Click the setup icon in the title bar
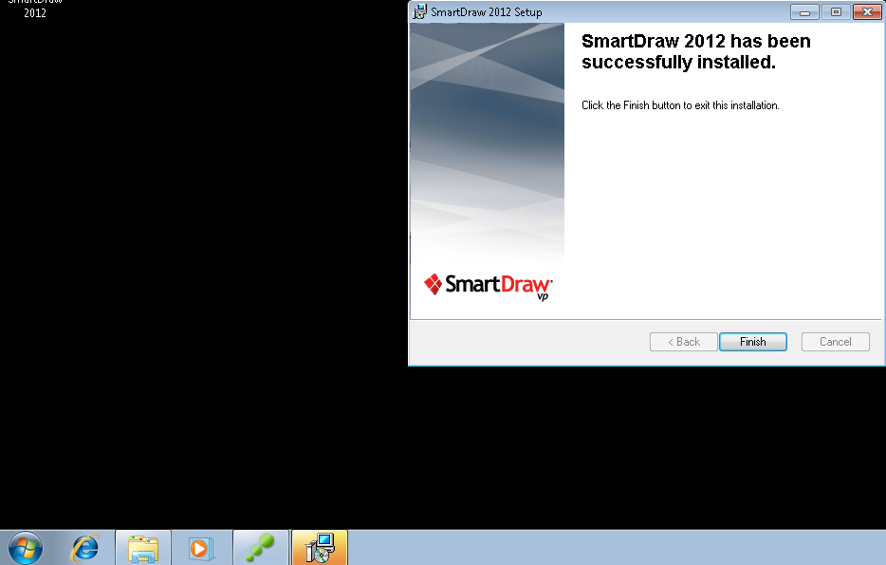 pyautogui.click(x=419, y=12)
